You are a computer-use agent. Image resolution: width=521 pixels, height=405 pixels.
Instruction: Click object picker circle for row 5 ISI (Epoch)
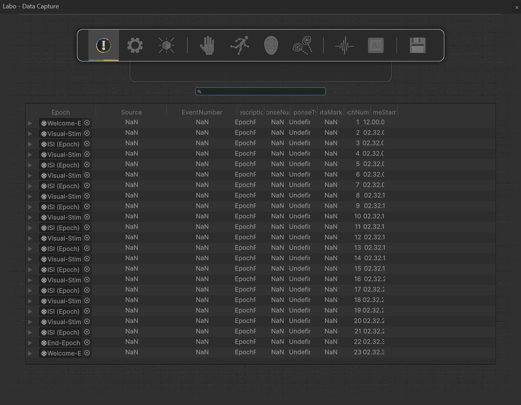coord(87,165)
